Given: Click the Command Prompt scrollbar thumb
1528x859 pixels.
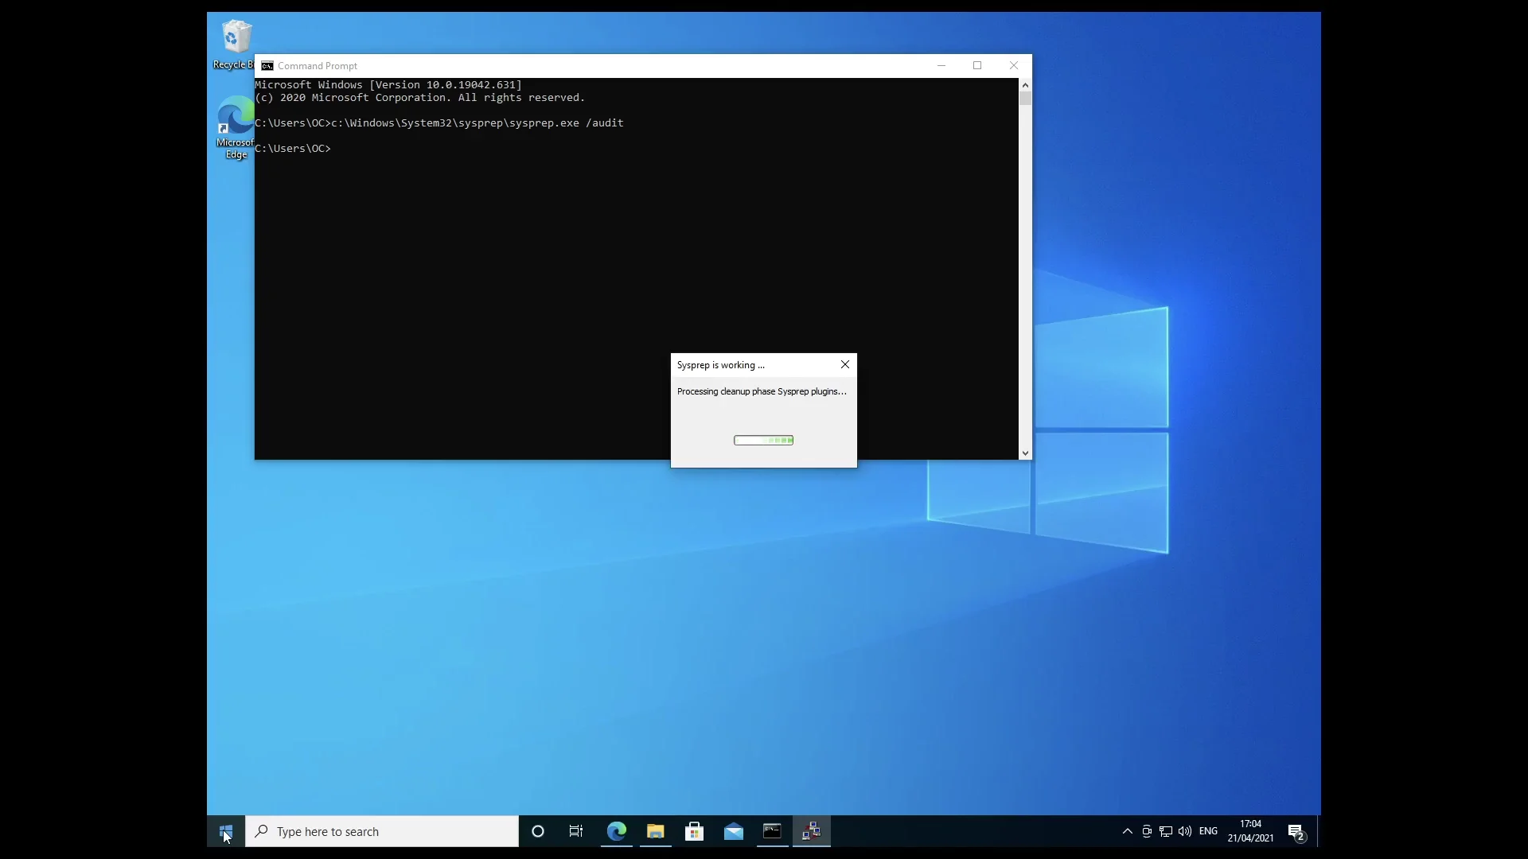Looking at the screenshot, I should (1025, 99).
